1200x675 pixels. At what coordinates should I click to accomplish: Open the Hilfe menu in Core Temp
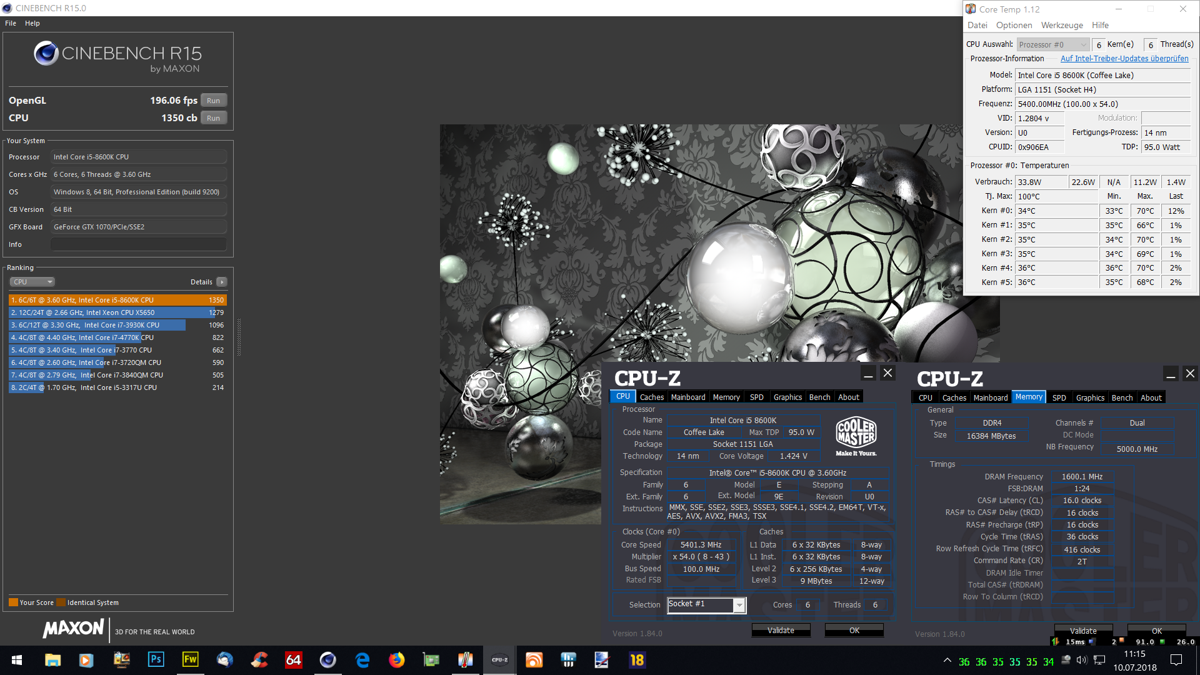1100,25
